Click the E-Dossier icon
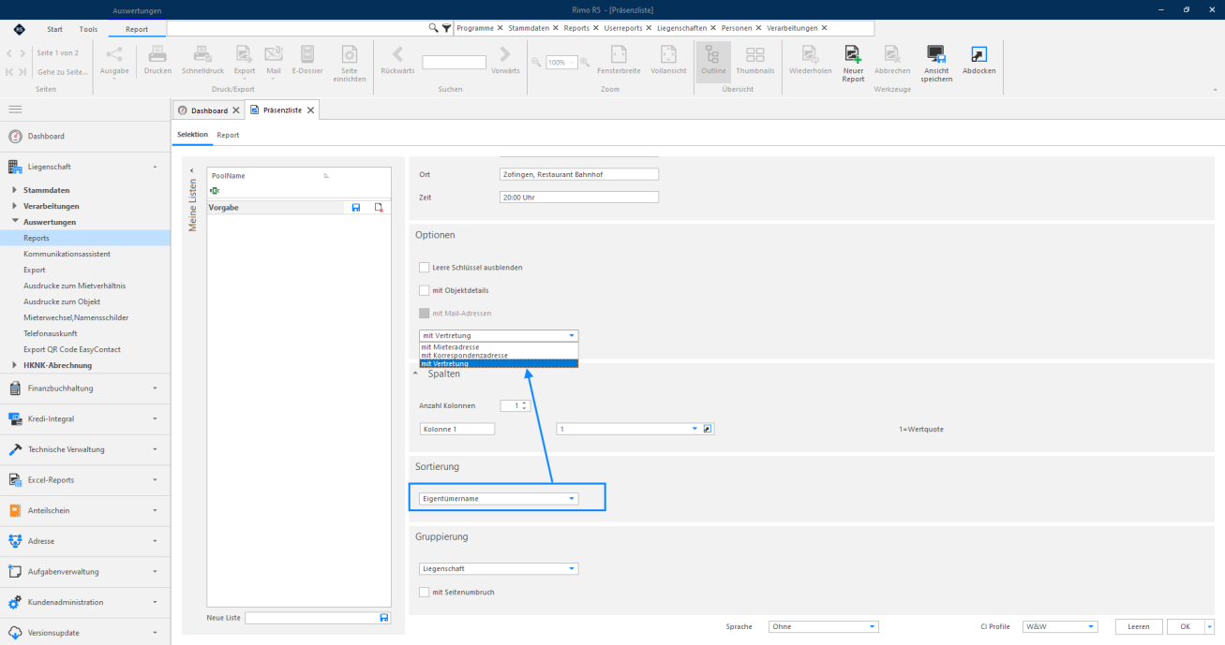 pos(307,54)
